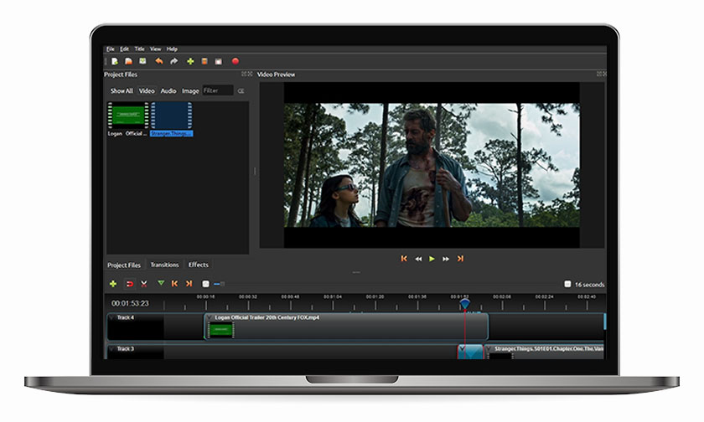Open the Logan Official Trailer clip menu arrow

210,317
